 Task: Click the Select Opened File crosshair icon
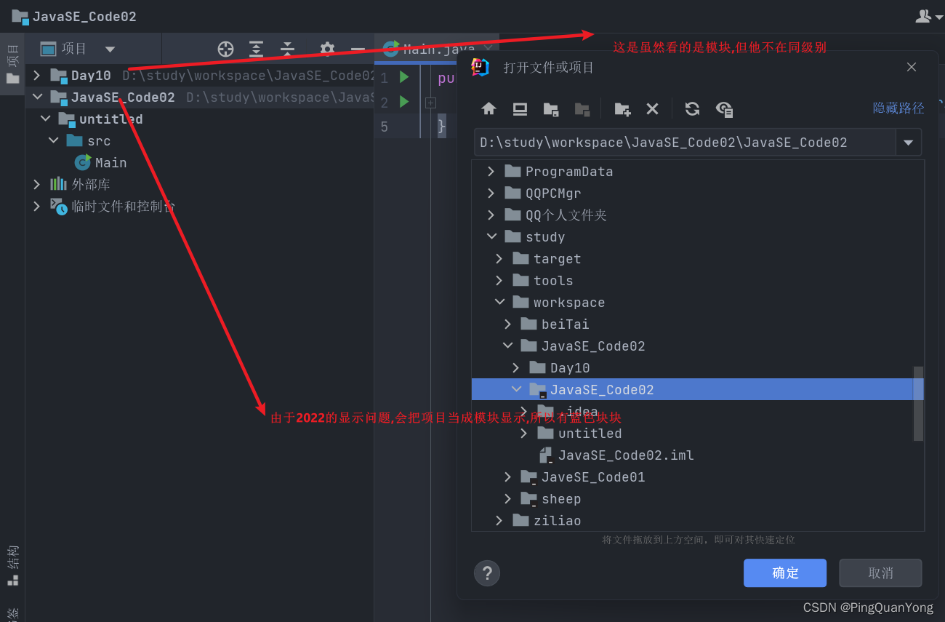tap(226, 49)
